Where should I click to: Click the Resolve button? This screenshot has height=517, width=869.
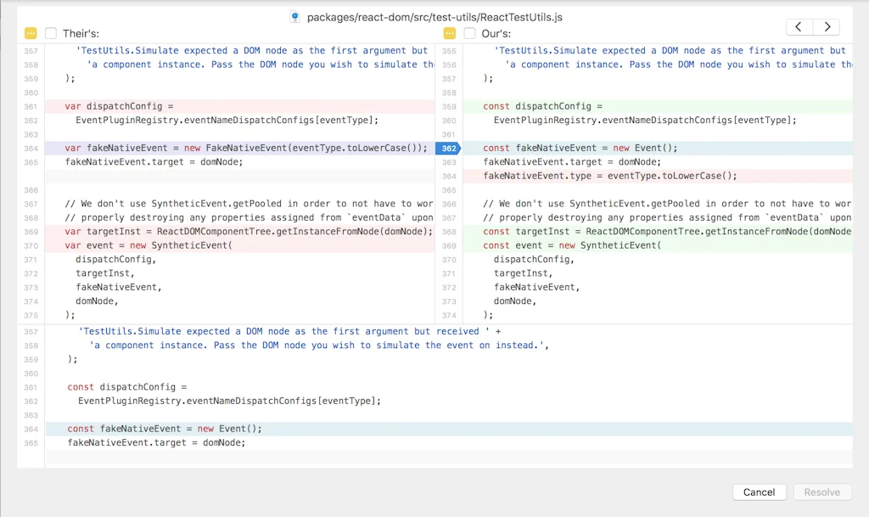[x=822, y=492]
